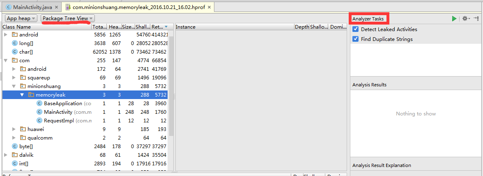Select the int[] row
483x176 pixels.
pyautogui.click(x=85, y=163)
